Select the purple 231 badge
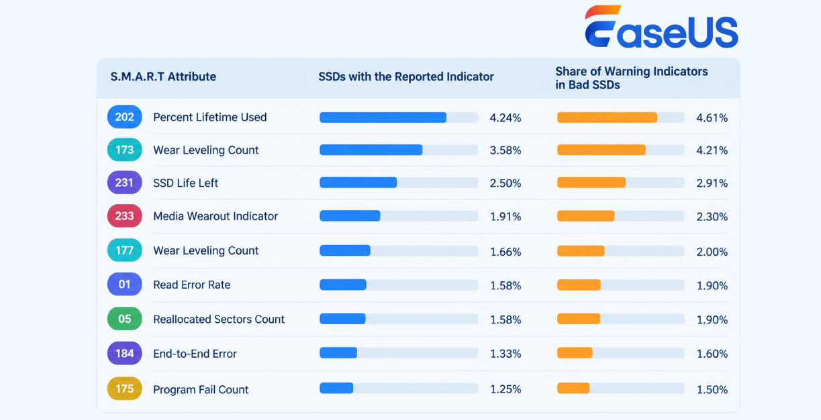Image resolution: width=821 pixels, height=420 pixels. (x=125, y=183)
